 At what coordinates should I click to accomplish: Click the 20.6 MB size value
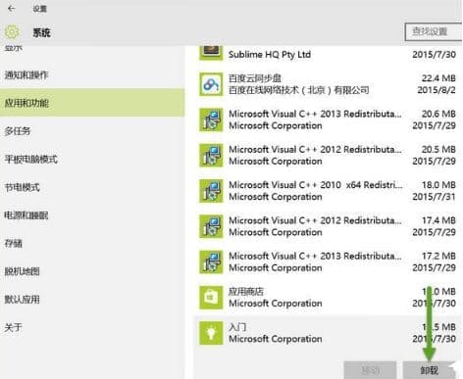pyautogui.click(x=438, y=114)
